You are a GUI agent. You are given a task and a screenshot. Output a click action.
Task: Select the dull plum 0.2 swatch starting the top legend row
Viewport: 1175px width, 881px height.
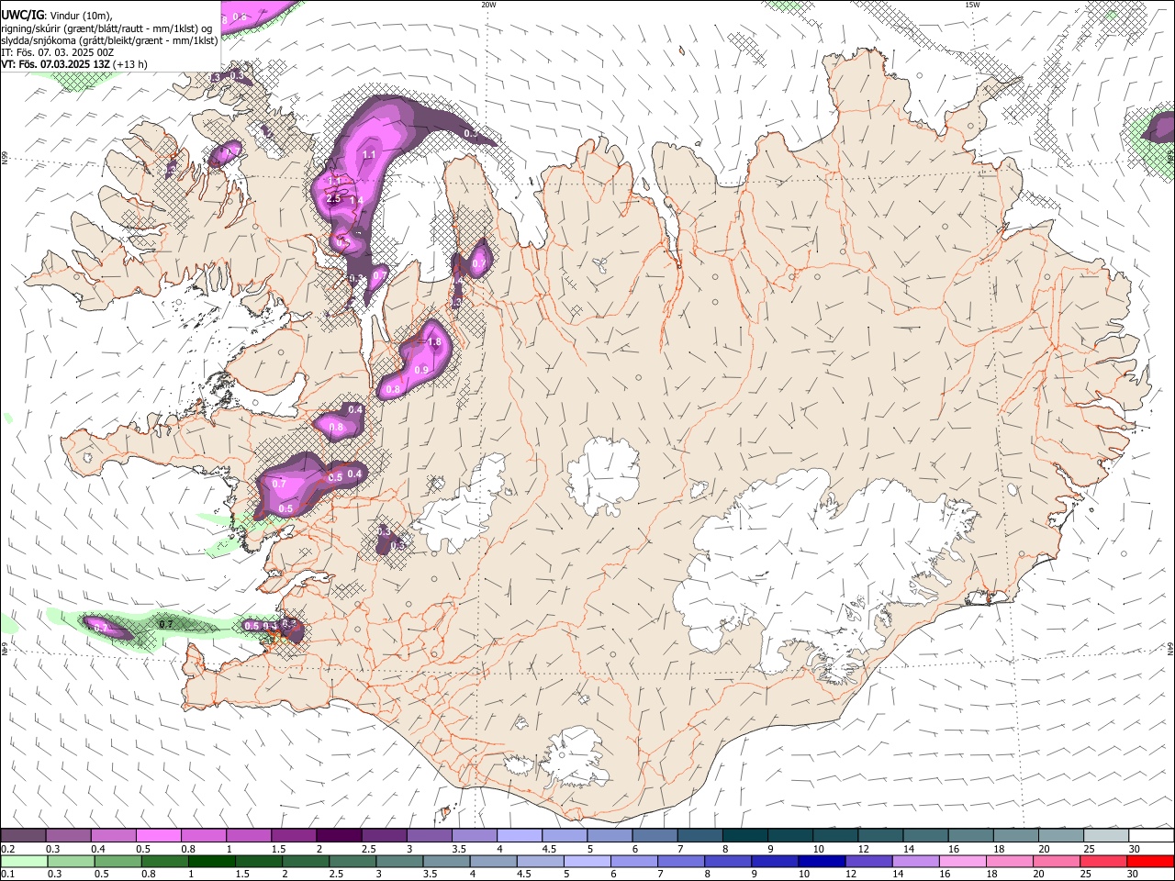tap(23, 836)
